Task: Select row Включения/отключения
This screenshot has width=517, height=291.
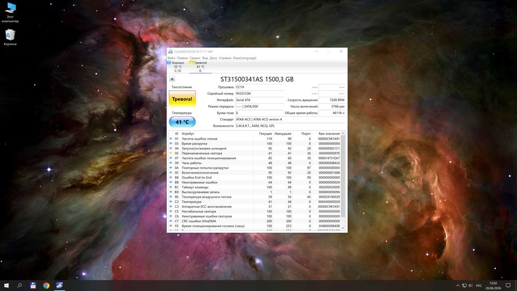Action: click(254, 173)
